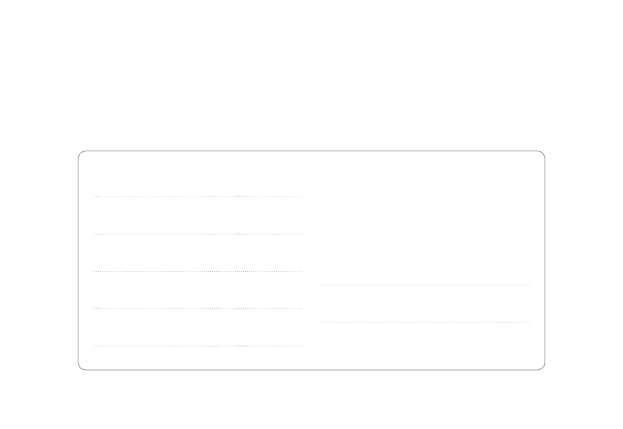This screenshot has height=429, width=623.
Task: Click the blank white area below the rounded panel
Action: pyautogui.click(x=311, y=400)
